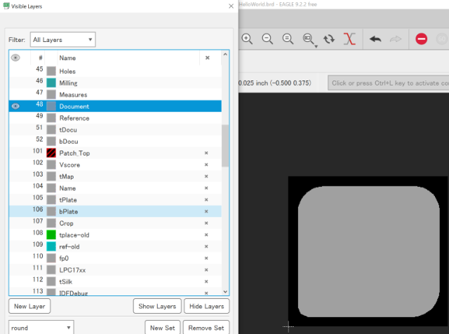Remove layer 101 Patch_Top via its x
Image resolution: width=449 pixels, height=334 pixels.
pos(206,153)
